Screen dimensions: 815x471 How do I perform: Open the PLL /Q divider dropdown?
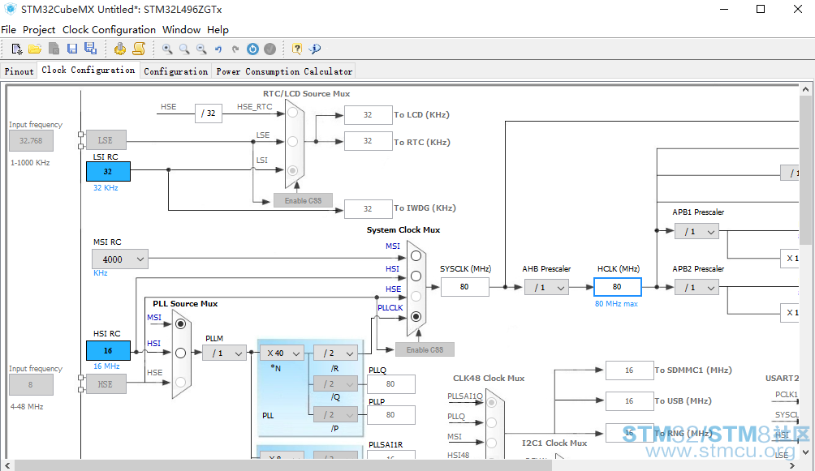coord(336,384)
